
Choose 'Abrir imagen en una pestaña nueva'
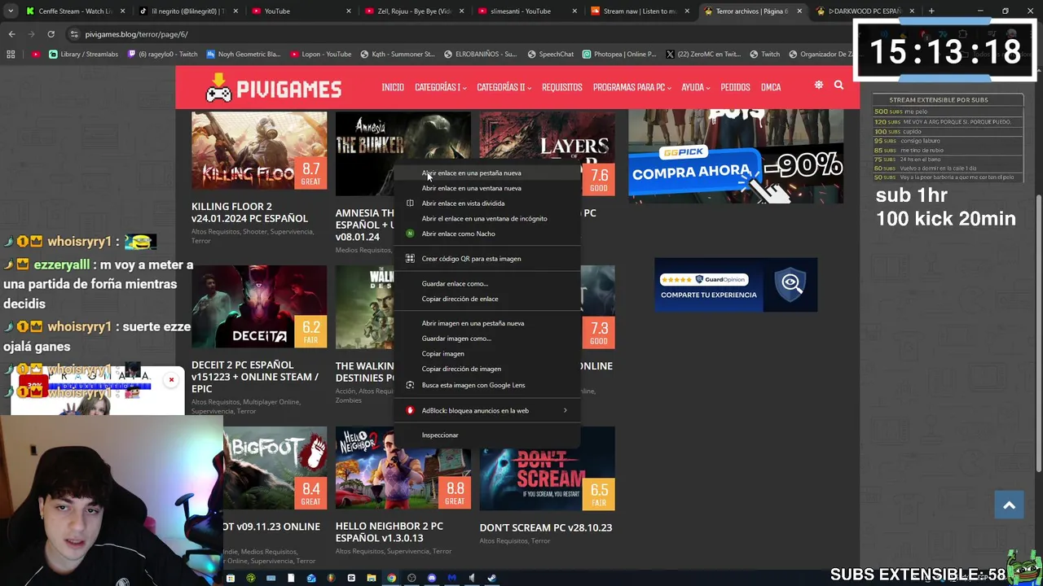pos(486,323)
